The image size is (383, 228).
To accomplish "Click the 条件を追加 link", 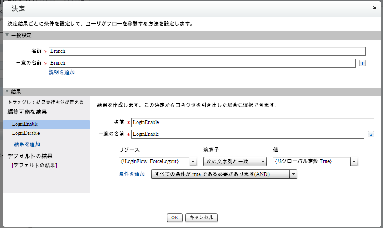I will coord(131,174).
